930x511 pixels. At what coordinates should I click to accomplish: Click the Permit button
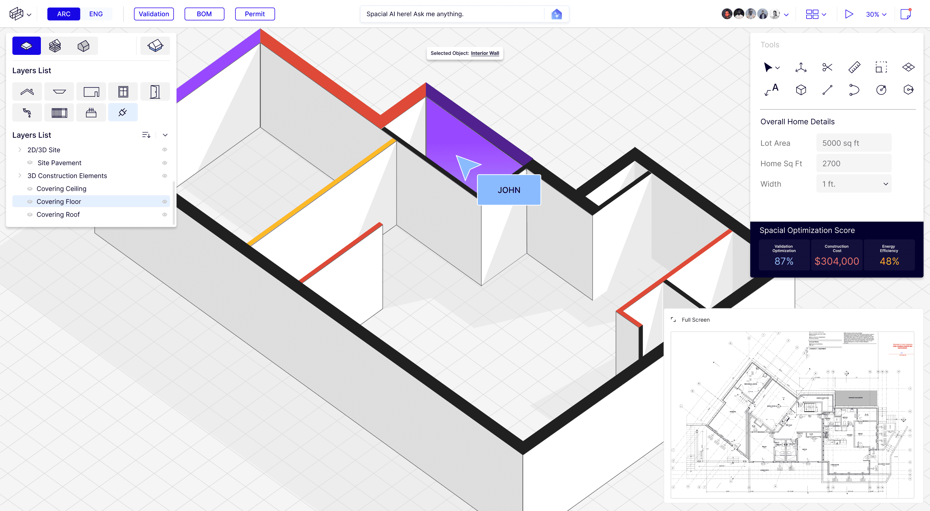[255, 14]
